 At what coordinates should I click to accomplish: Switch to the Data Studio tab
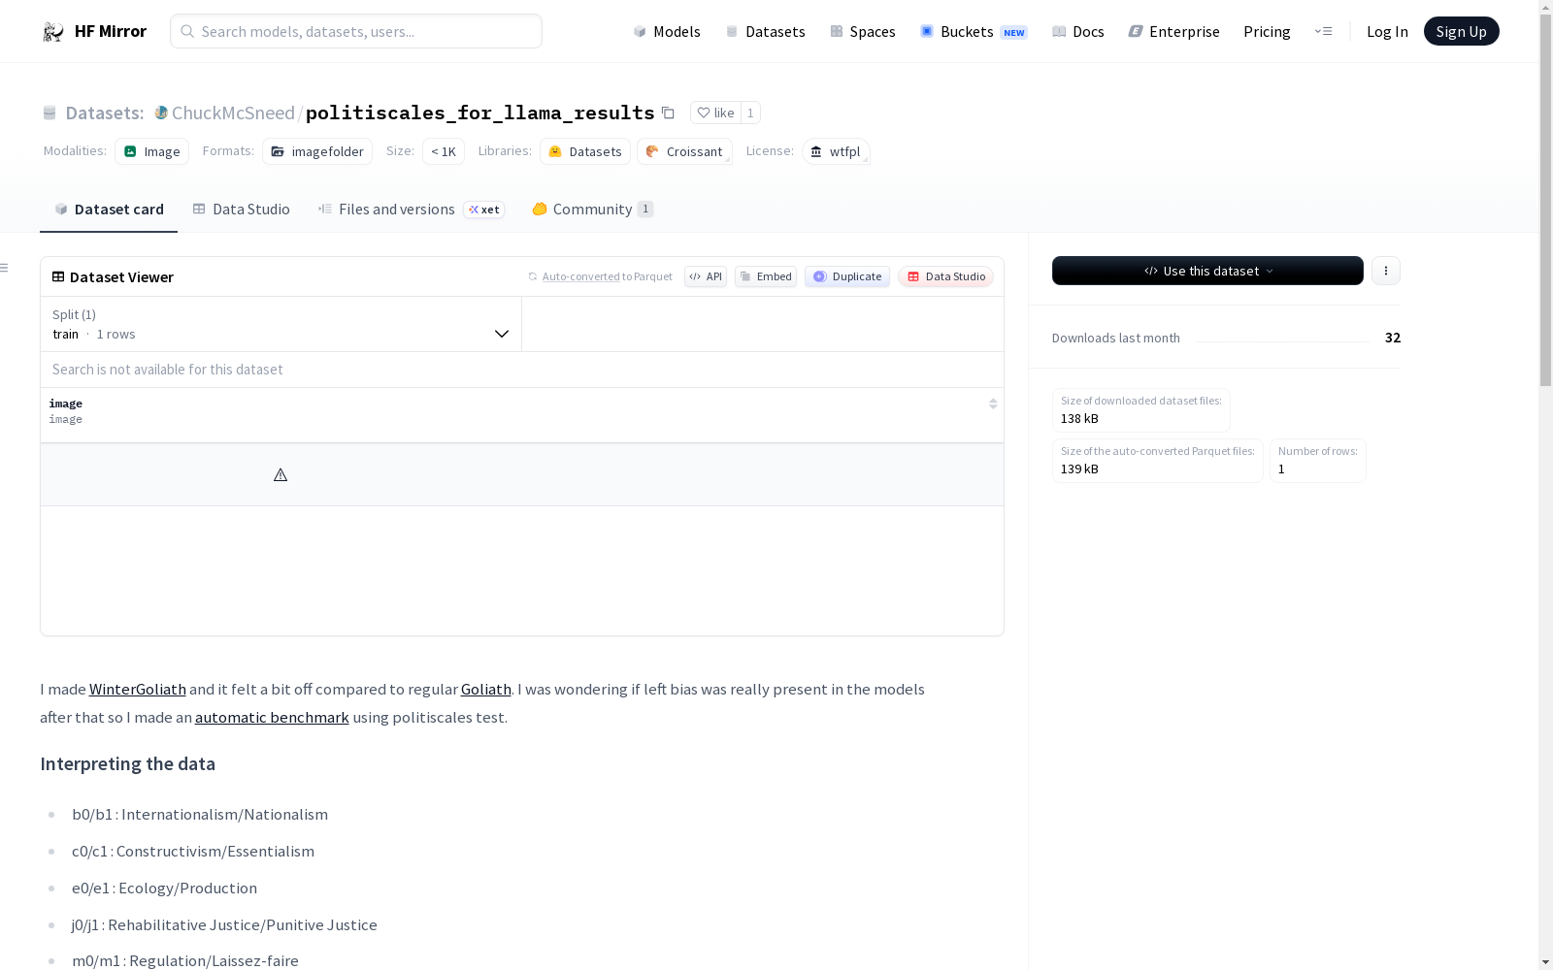(x=242, y=210)
